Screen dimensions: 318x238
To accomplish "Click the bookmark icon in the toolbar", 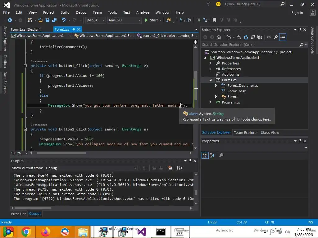I will pyautogui.click(x=214, y=20).
